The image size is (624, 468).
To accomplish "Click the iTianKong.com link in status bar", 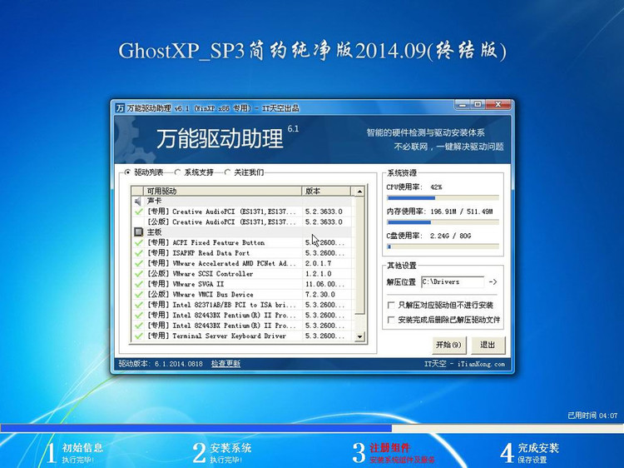I will (x=481, y=364).
